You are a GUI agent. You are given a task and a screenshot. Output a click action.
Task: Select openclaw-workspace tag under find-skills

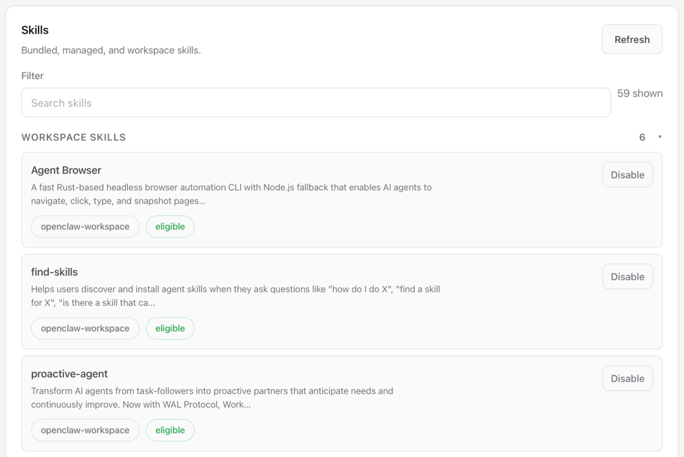coord(85,329)
